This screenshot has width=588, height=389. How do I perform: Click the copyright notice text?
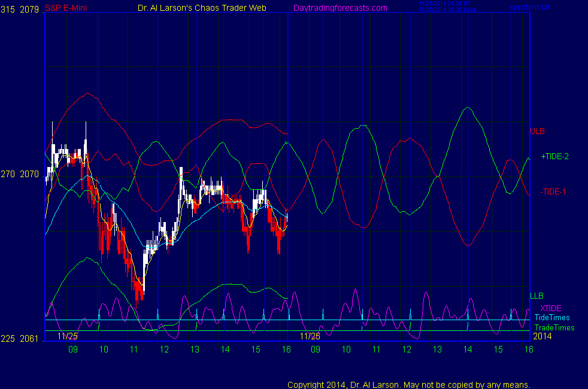coord(409,385)
